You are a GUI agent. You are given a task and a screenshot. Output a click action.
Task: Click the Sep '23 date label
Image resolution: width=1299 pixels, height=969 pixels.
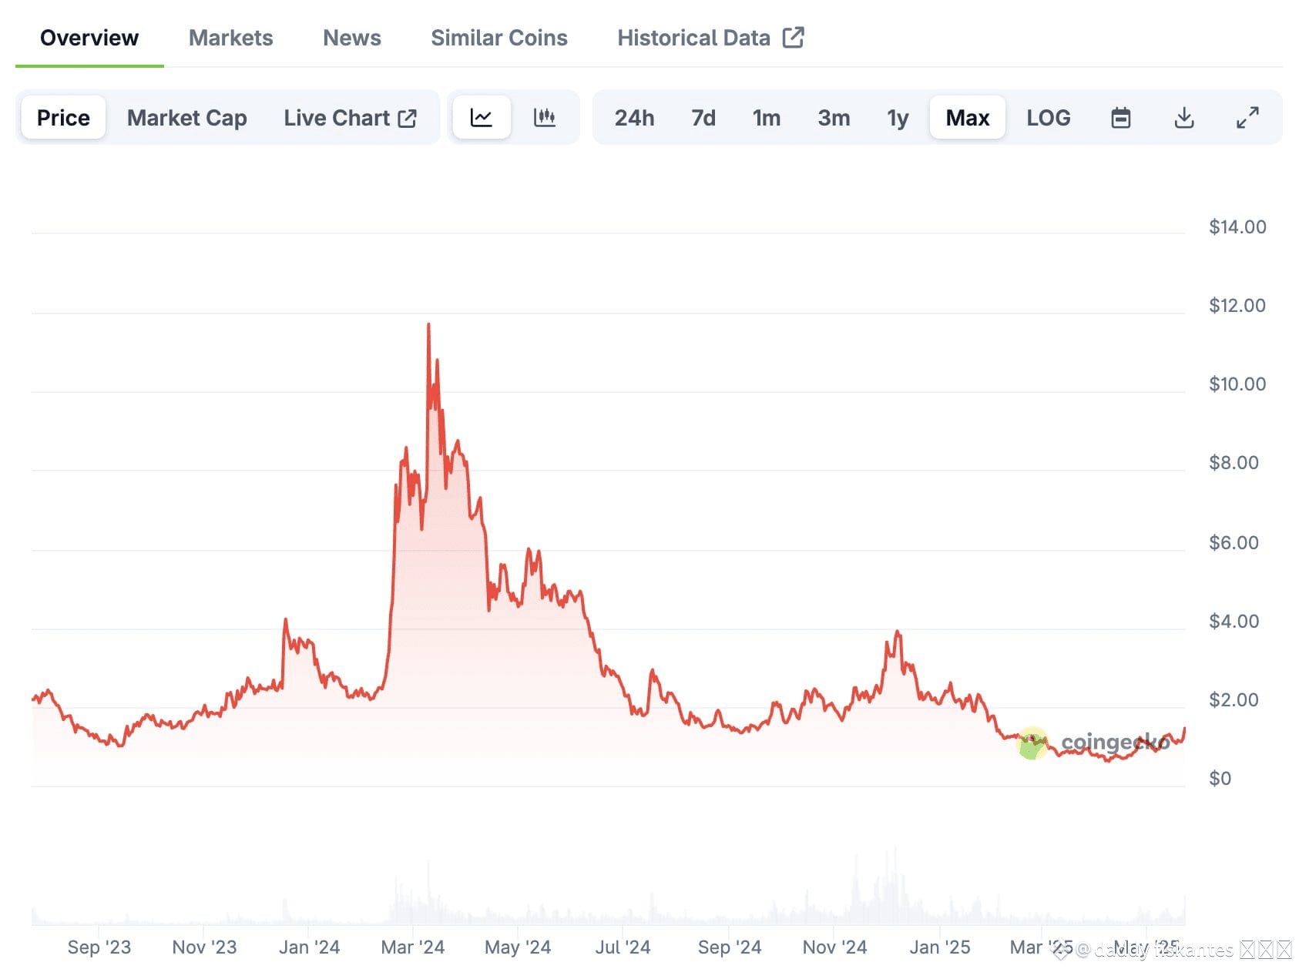point(99,947)
